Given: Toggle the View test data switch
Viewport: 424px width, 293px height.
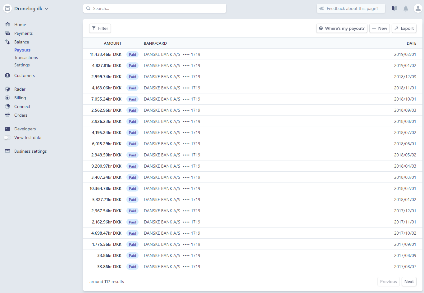Looking at the screenshot, I should [x=7, y=137].
